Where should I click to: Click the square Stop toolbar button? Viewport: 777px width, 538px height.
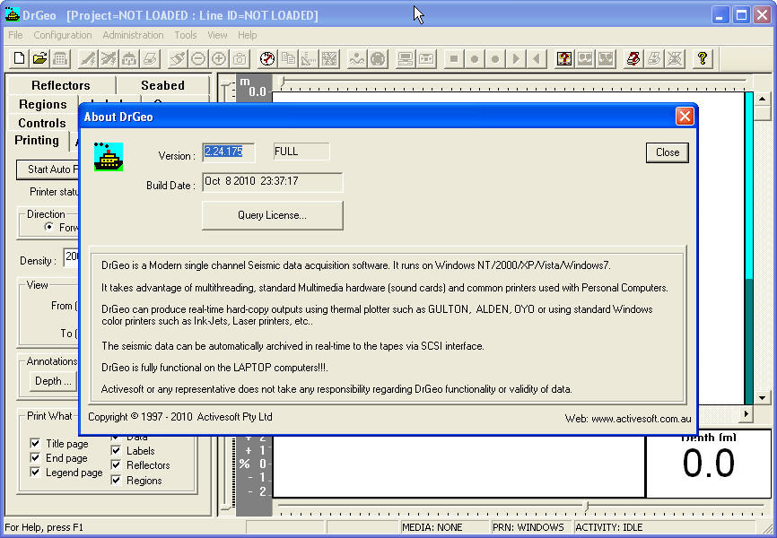453,58
